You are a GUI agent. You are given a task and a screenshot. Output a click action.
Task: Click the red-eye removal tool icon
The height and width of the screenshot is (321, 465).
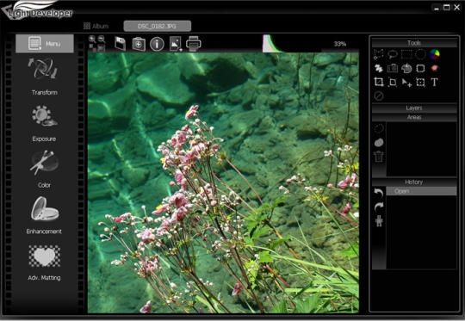pyautogui.click(x=435, y=68)
